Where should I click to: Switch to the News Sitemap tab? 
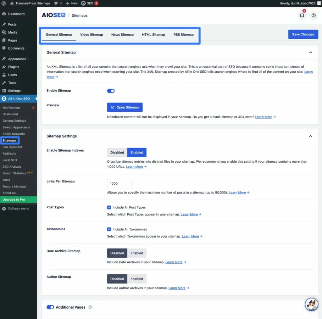click(122, 35)
